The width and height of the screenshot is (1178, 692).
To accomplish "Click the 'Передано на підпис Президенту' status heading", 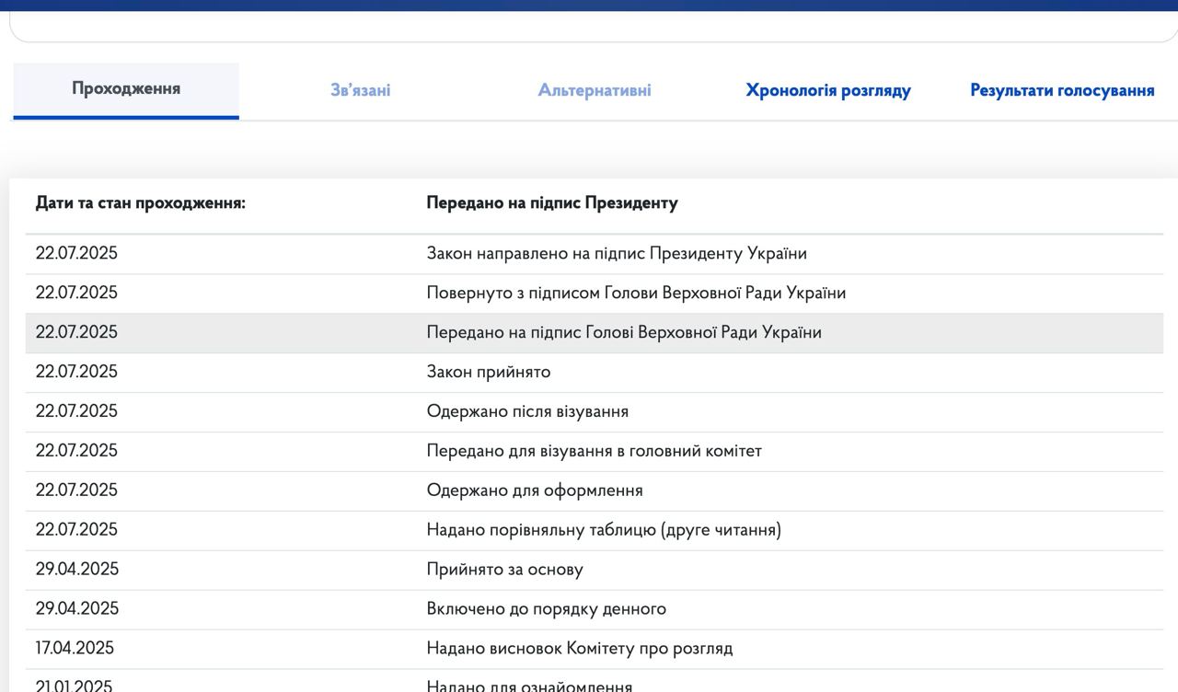I will (552, 202).
